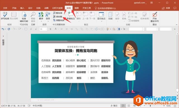
Task: Open the 语言 language dropdown
Action: [48, 17]
